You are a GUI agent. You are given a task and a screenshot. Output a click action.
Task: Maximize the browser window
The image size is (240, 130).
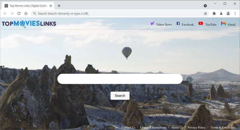coord(225,3)
